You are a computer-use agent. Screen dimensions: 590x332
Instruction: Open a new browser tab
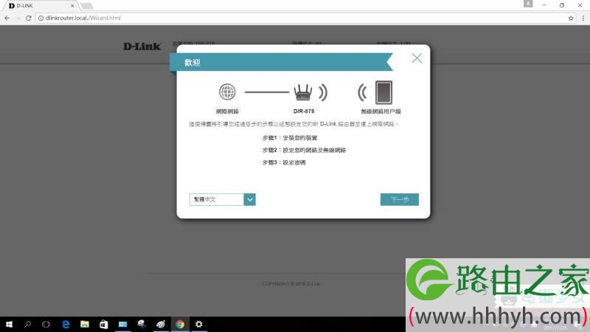[x=87, y=6]
